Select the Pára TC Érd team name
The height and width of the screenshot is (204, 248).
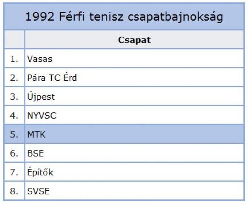pyautogui.click(x=52, y=77)
